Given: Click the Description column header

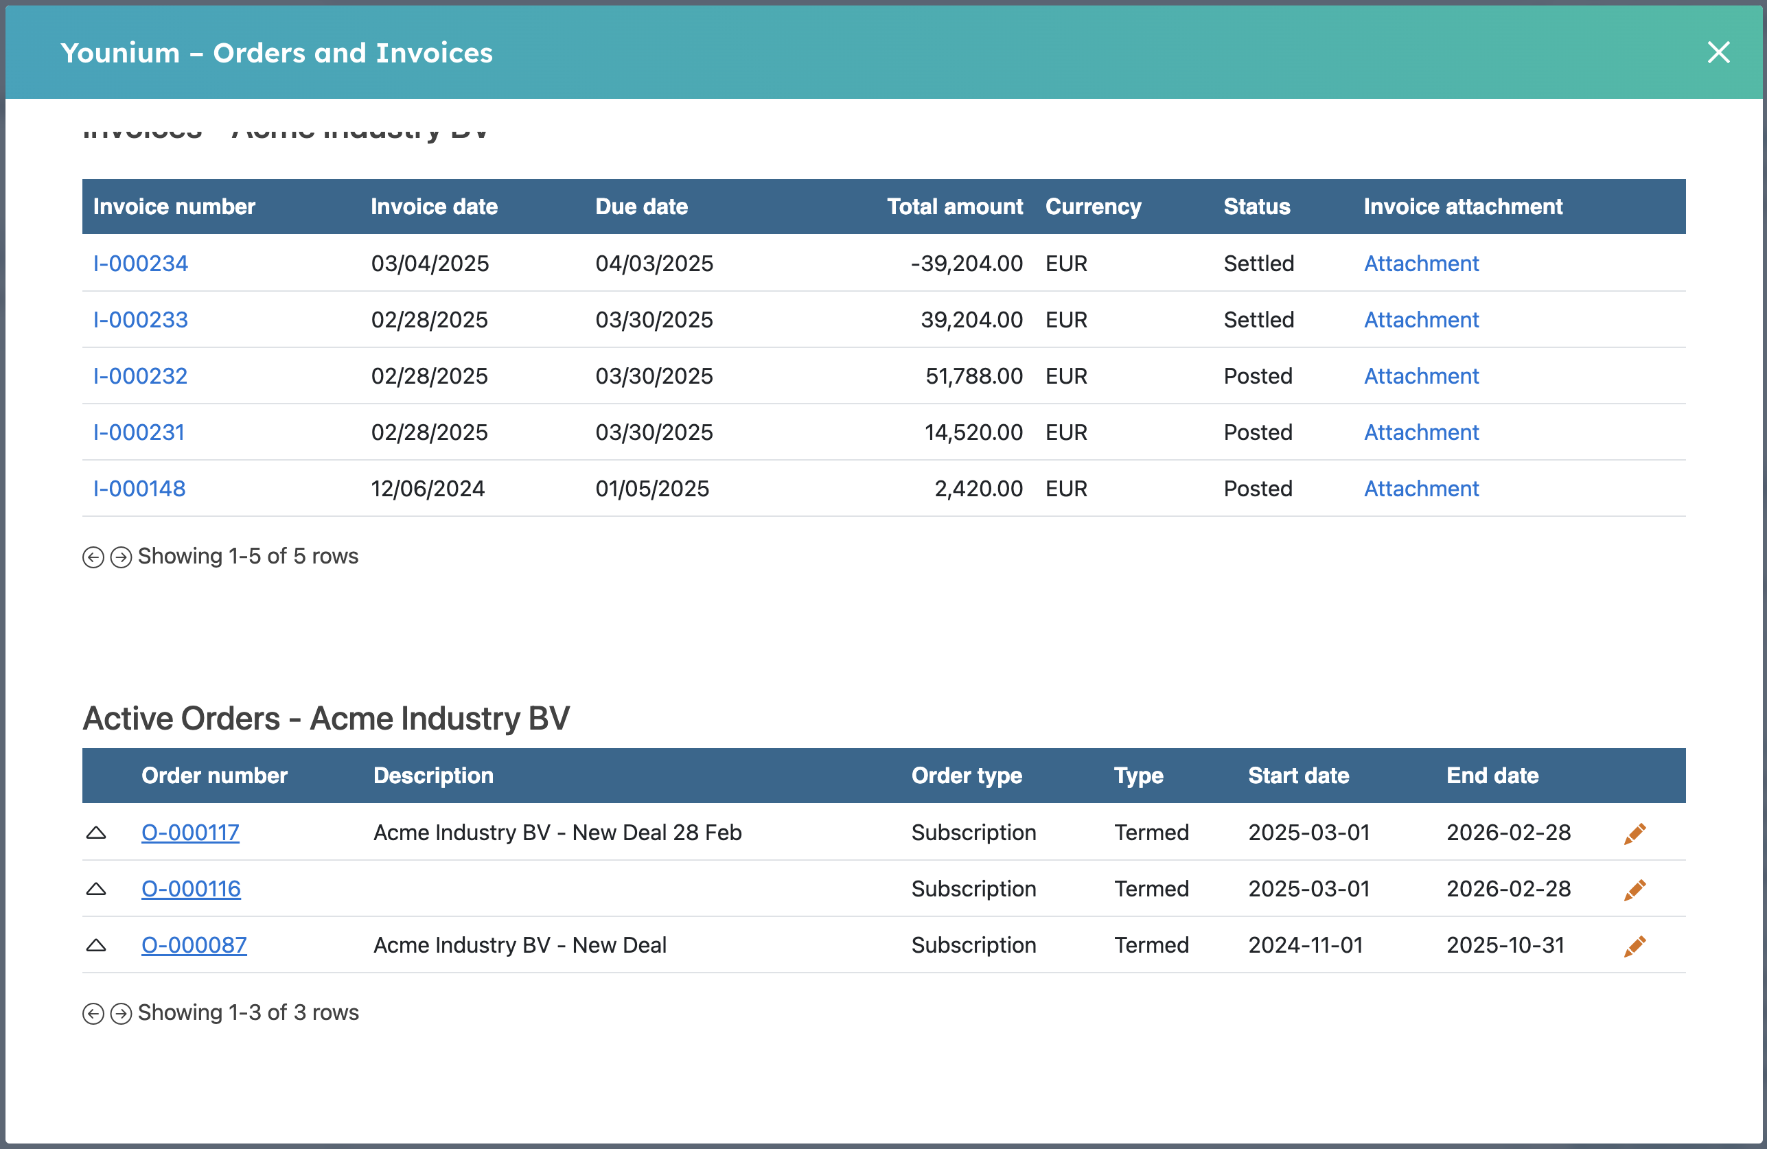Looking at the screenshot, I should 434,776.
